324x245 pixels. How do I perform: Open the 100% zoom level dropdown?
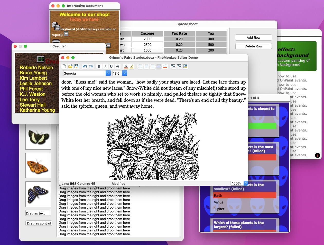tap(245, 183)
